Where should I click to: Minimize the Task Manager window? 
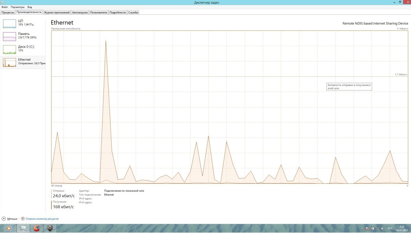click(x=394, y=2)
